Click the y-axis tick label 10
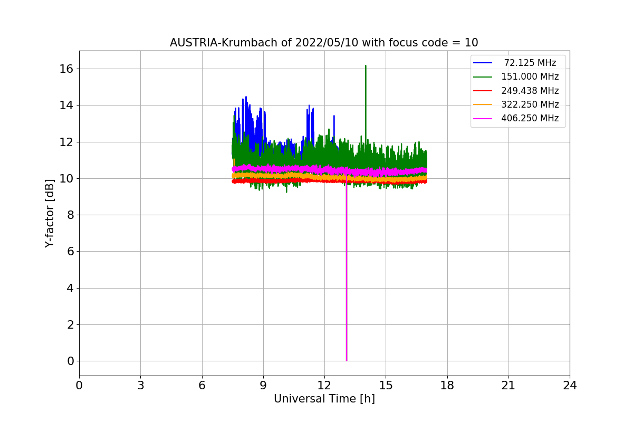The image size is (633, 422). coord(66,178)
